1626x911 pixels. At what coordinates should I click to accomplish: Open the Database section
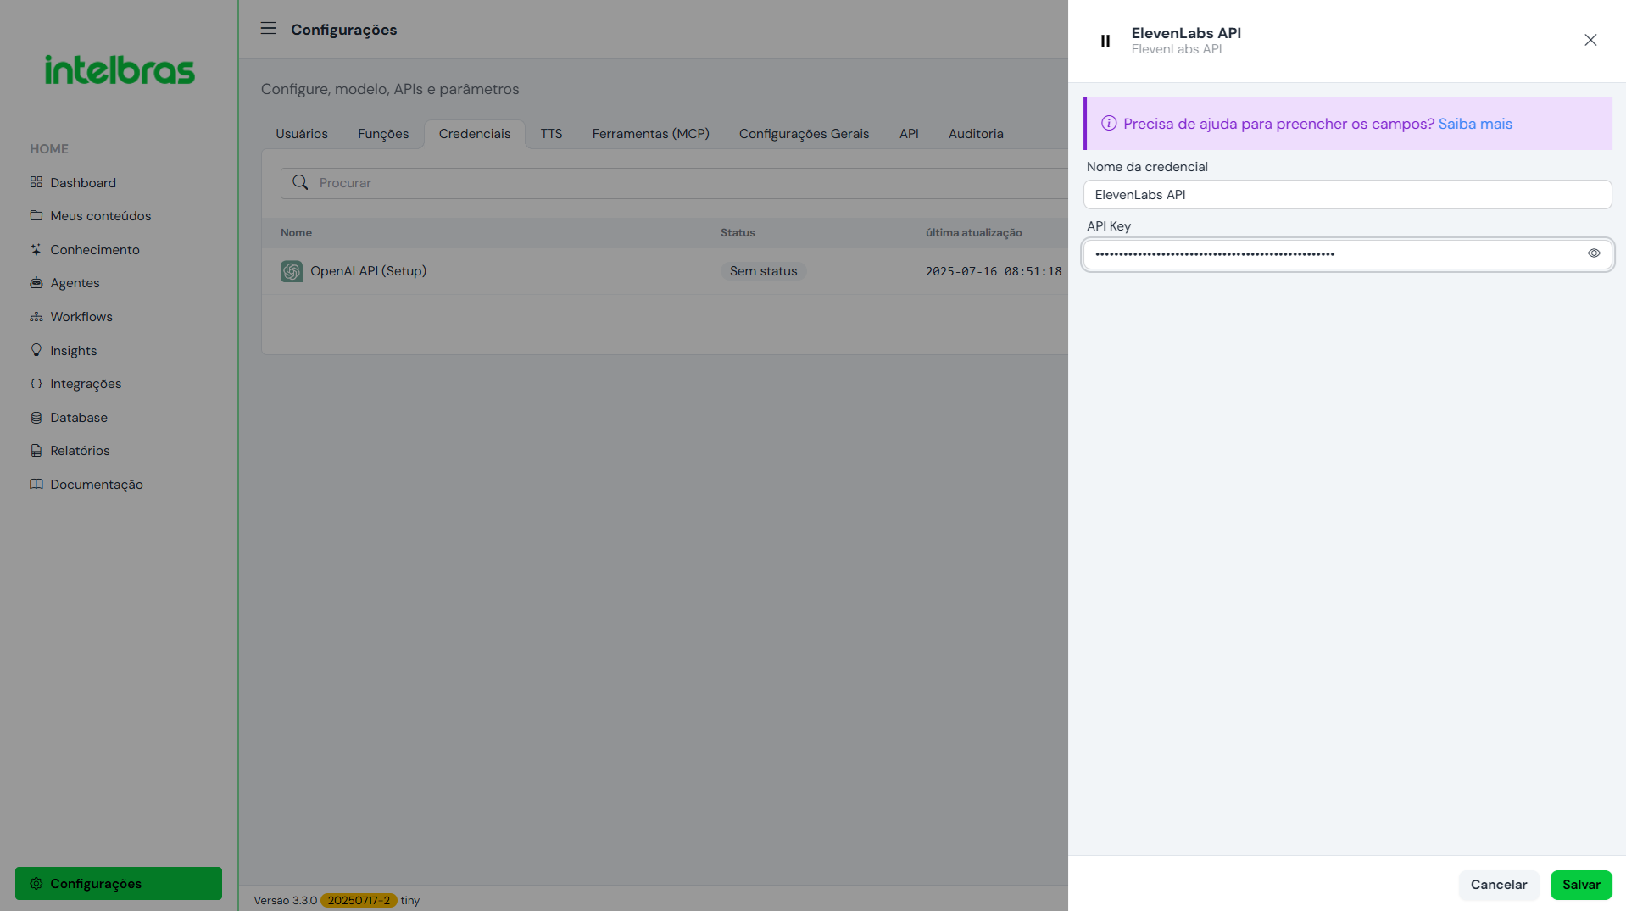79,417
